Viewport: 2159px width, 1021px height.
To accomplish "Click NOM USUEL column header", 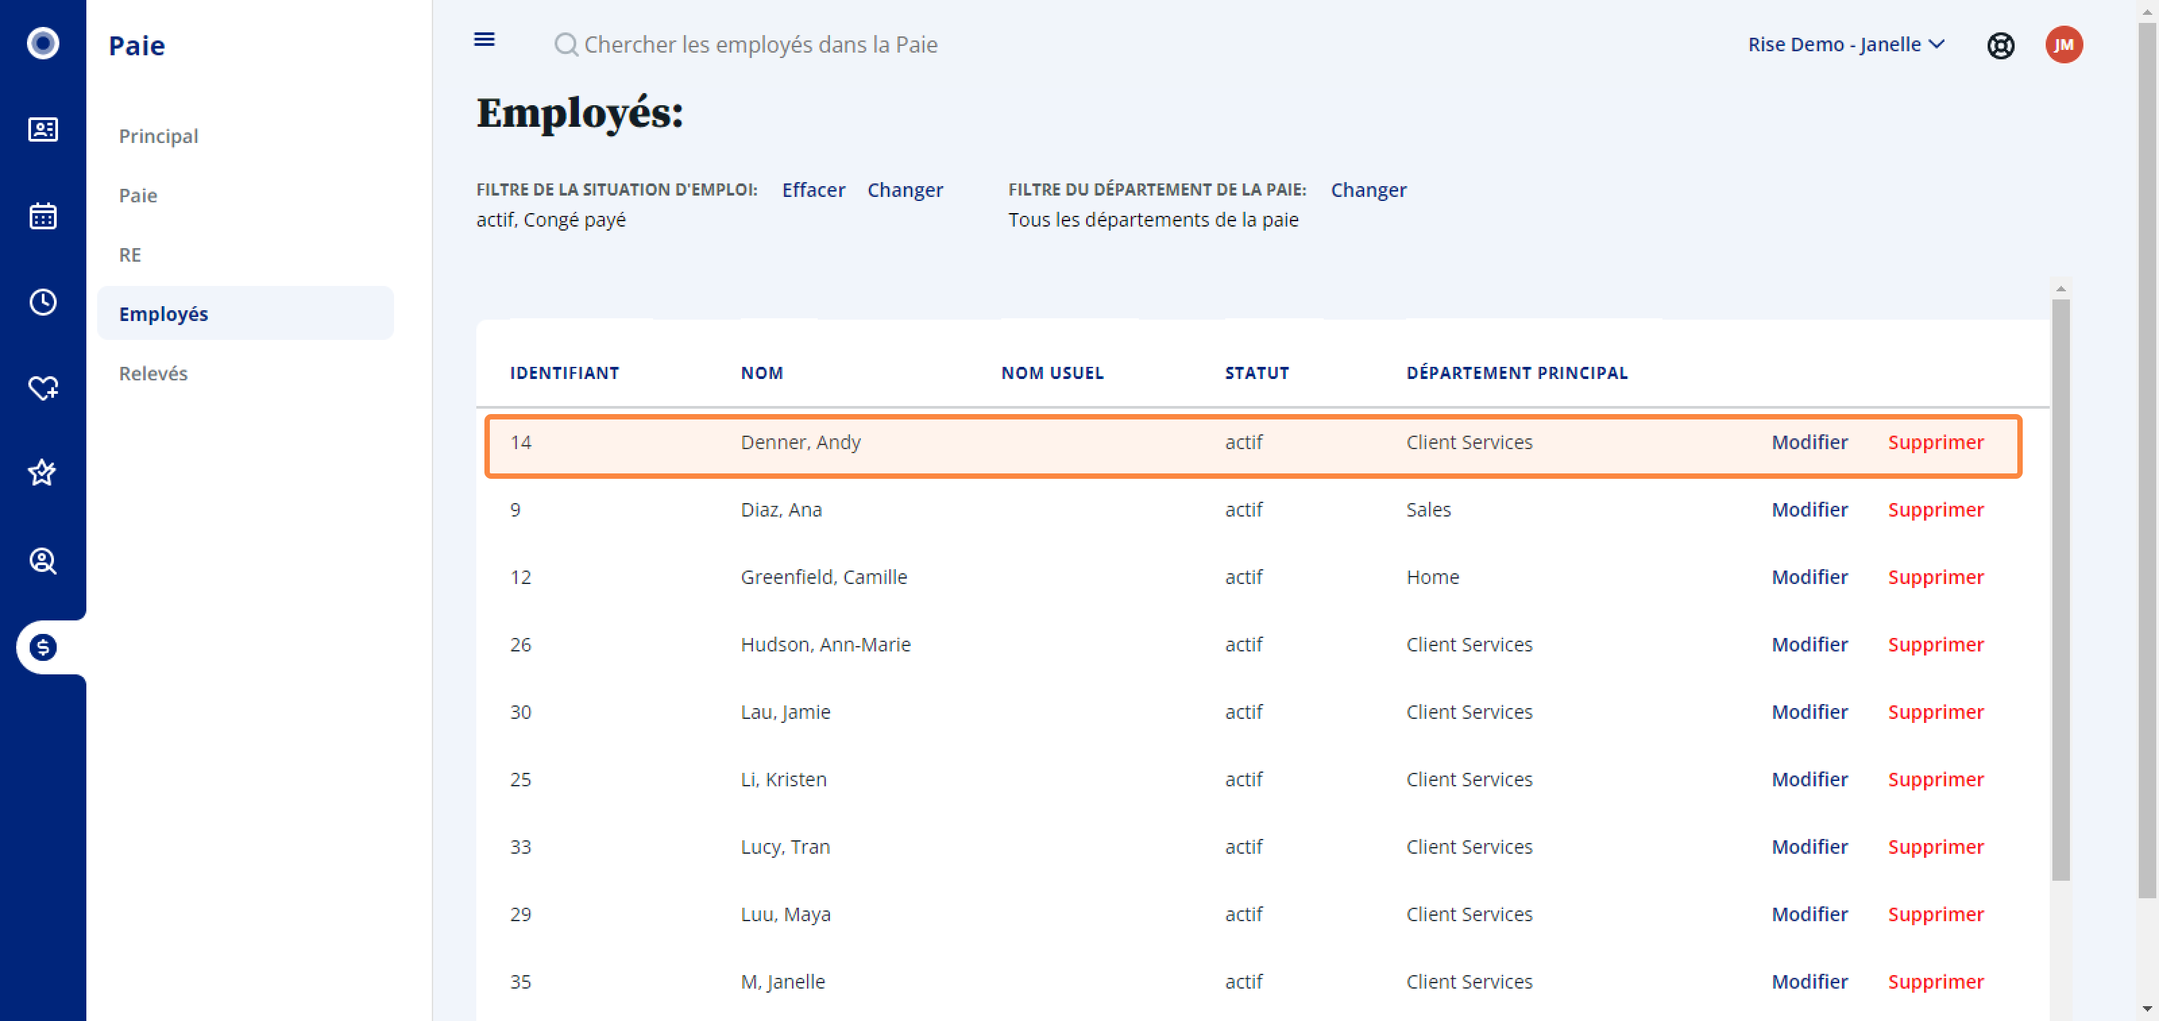I will coord(1053,374).
